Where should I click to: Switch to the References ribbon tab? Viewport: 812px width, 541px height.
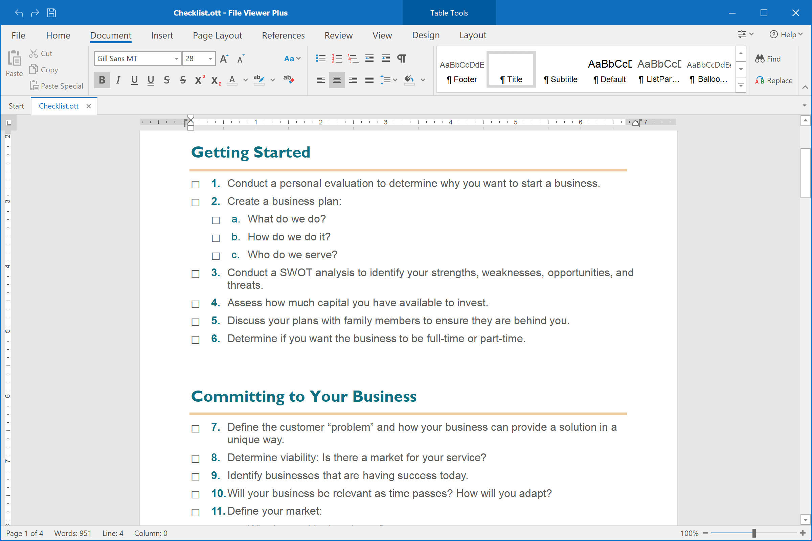pos(283,35)
